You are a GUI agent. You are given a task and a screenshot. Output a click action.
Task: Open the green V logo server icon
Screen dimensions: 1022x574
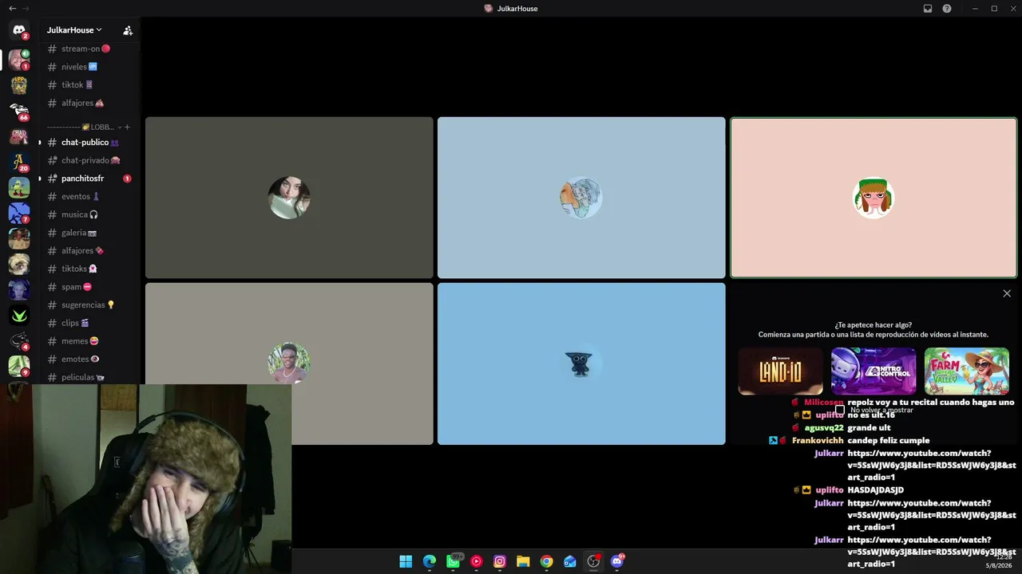(19, 315)
